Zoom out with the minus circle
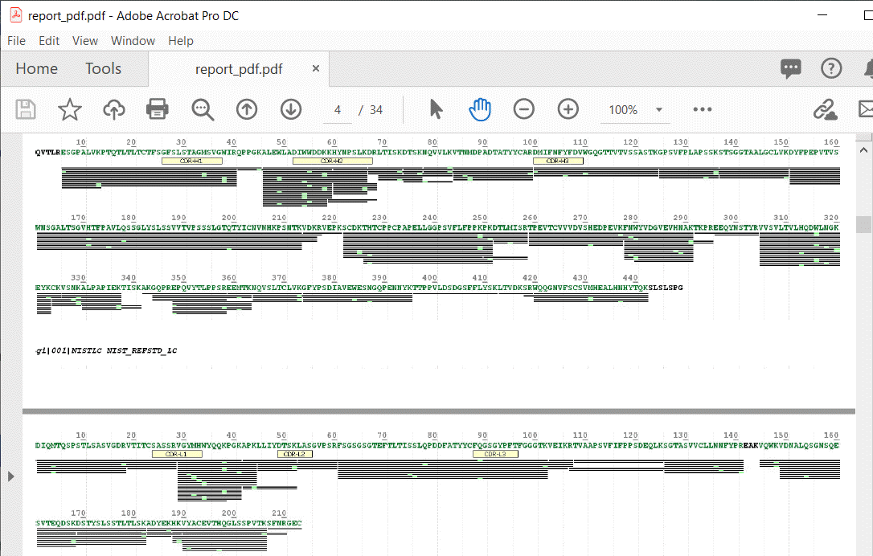This screenshot has height=556, width=873. point(524,109)
